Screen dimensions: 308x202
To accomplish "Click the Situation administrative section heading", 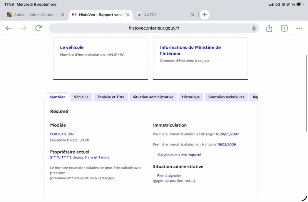I will coord(178,167).
